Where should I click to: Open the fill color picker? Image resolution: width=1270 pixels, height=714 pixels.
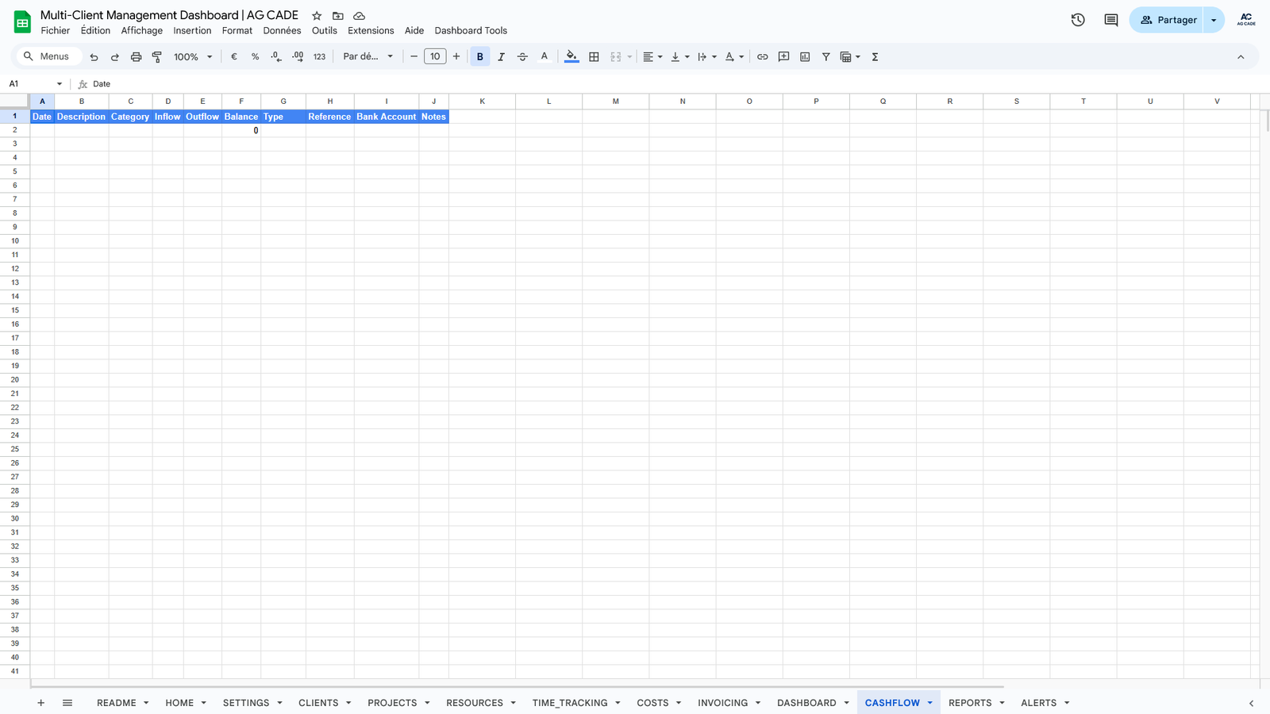pos(571,57)
